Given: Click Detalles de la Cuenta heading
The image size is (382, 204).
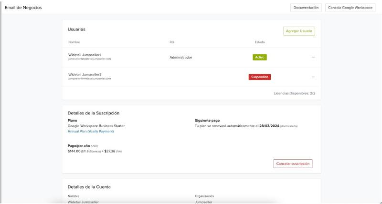Looking at the screenshot, I should click(x=89, y=187).
